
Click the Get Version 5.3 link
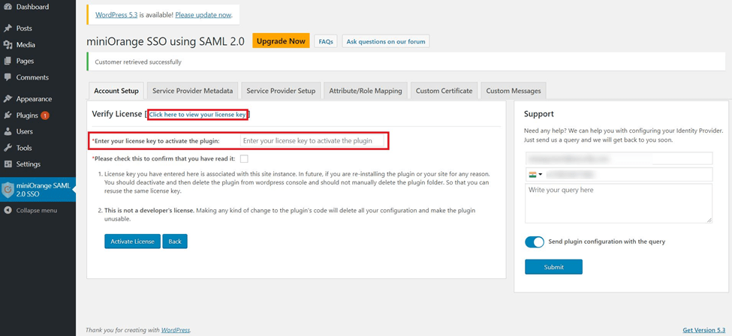point(704,330)
